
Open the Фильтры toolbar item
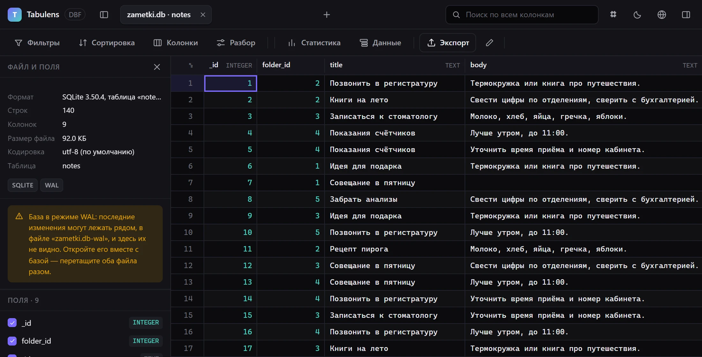click(37, 43)
